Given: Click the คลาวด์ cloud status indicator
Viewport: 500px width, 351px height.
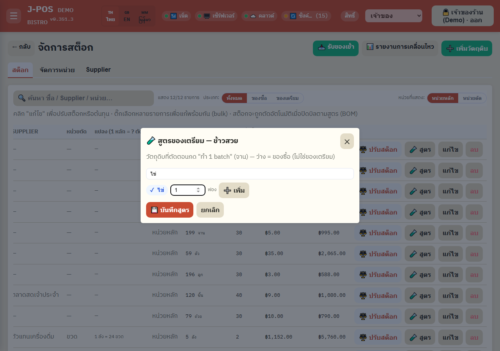Looking at the screenshot, I should pos(259,16).
